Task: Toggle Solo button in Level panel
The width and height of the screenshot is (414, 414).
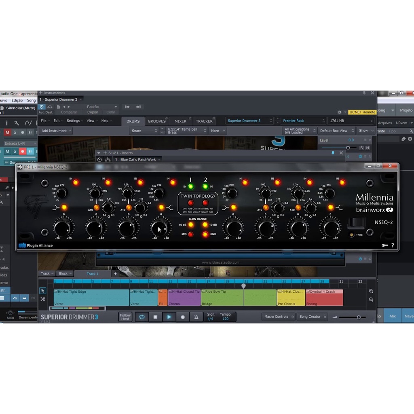Action: tap(361, 148)
